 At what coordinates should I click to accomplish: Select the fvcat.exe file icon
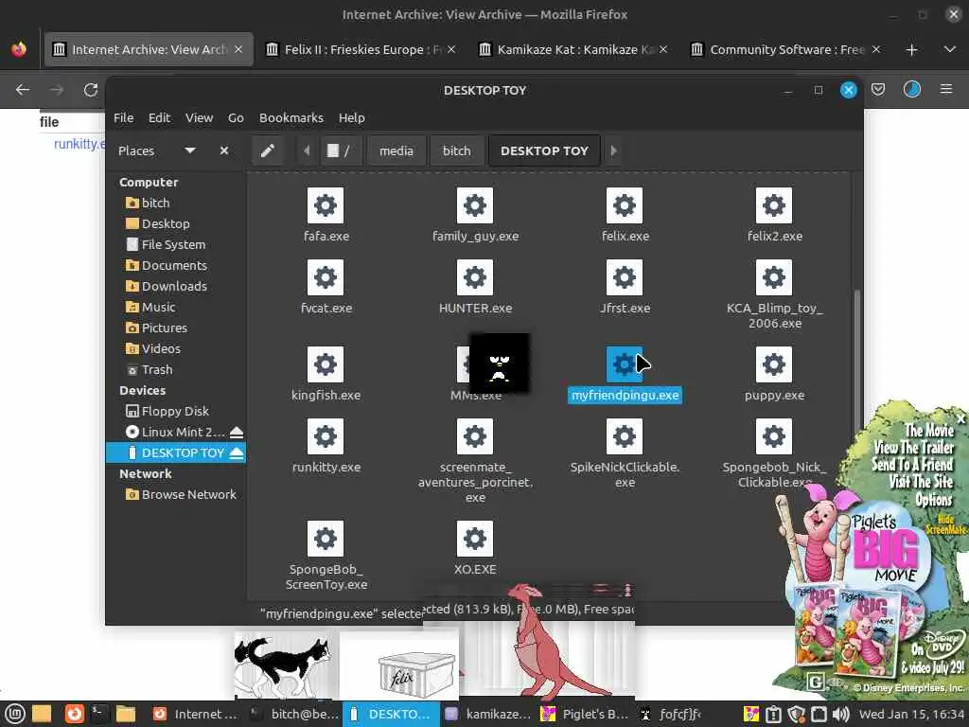coord(326,277)
